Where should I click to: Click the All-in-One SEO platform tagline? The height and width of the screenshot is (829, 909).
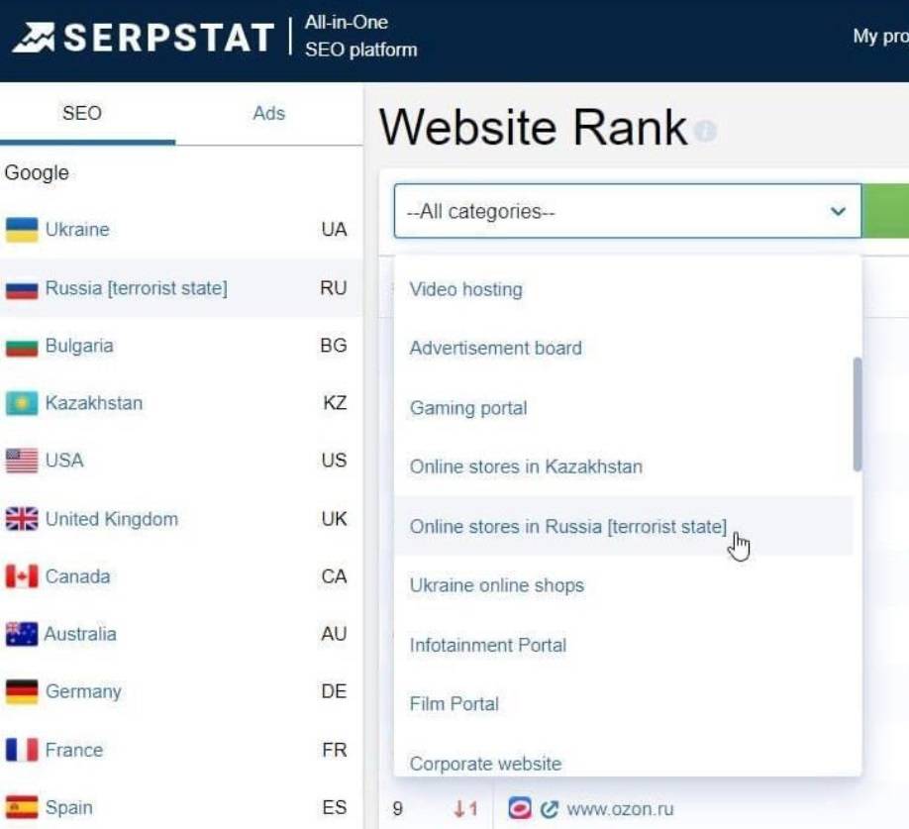pyautogui.click(x=360, y=36)
